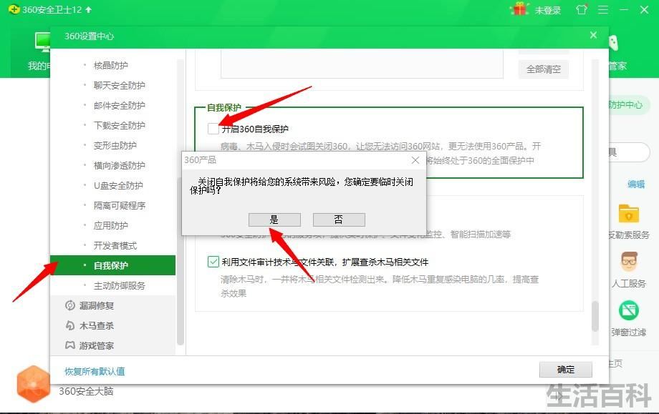Uncheck 利用文件审计技术 checkbox
Screen dimensions: 659x414
pos(213,262)
